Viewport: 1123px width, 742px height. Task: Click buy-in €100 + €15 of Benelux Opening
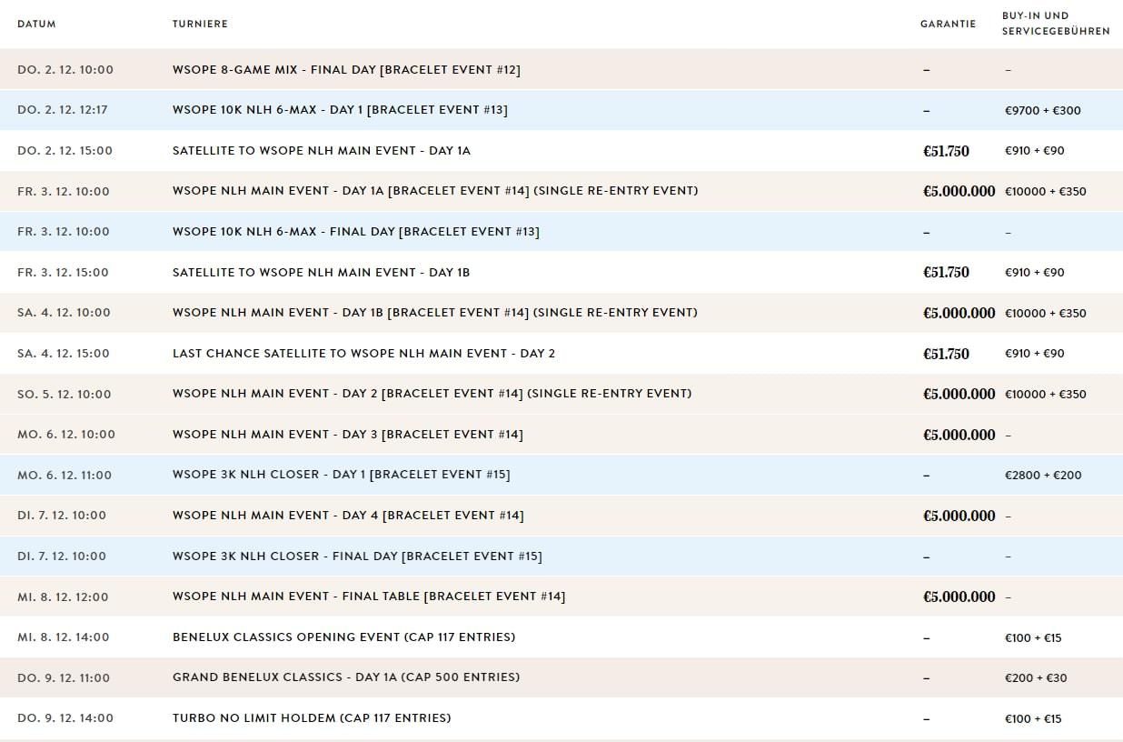click(1033, 638)
